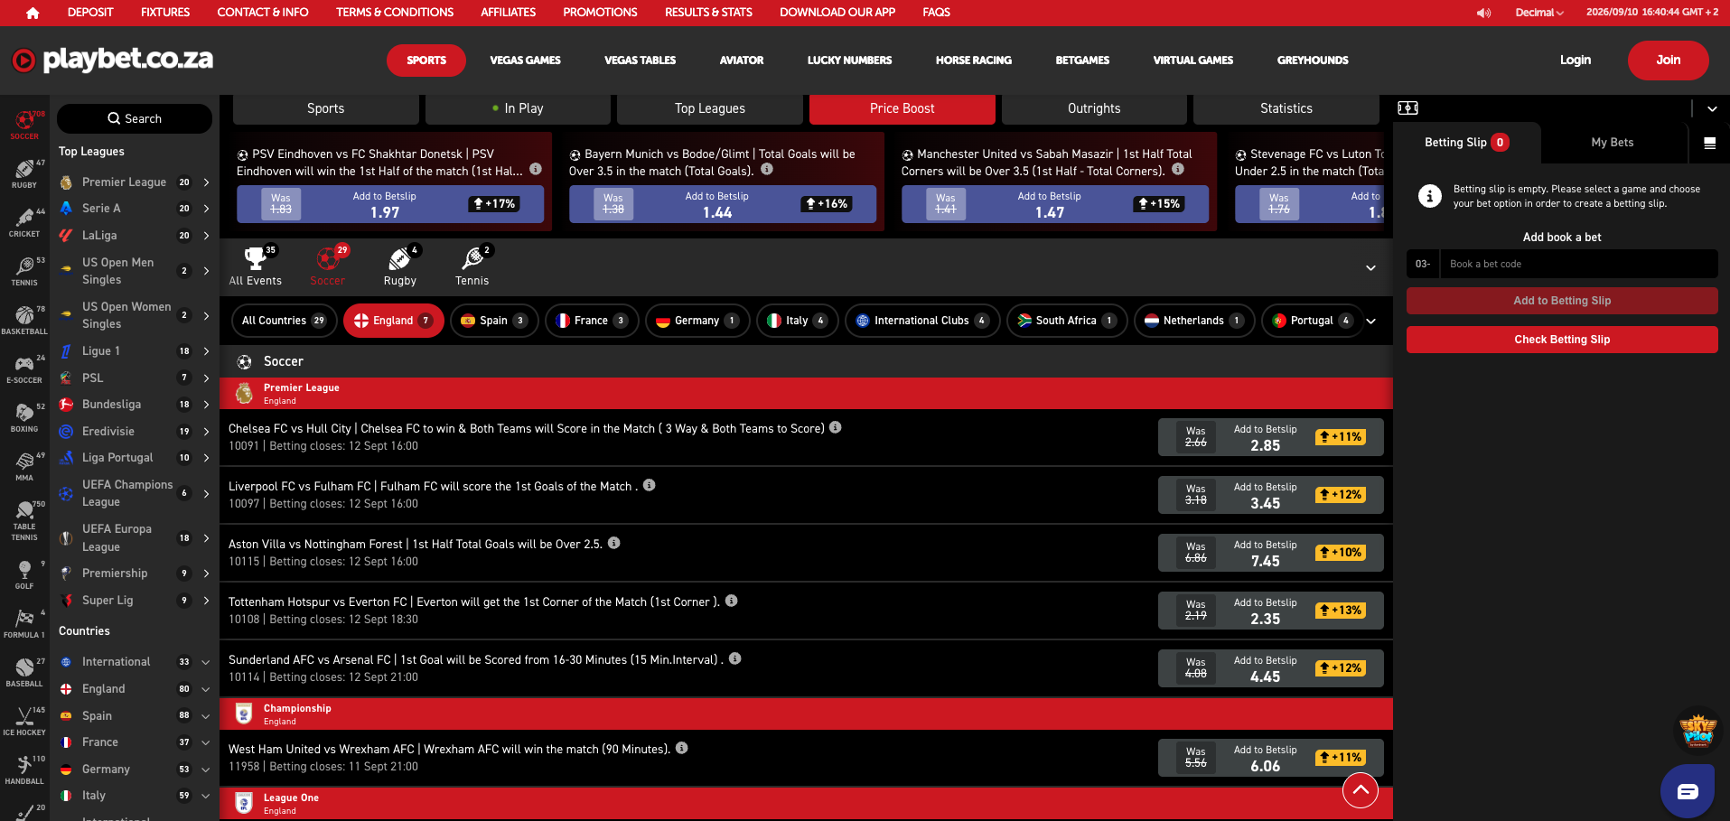The width and height of the screenshot is (1730, 821).
Task: Expand the sport filter row chevron
Action: click(x=1370, y=268)
